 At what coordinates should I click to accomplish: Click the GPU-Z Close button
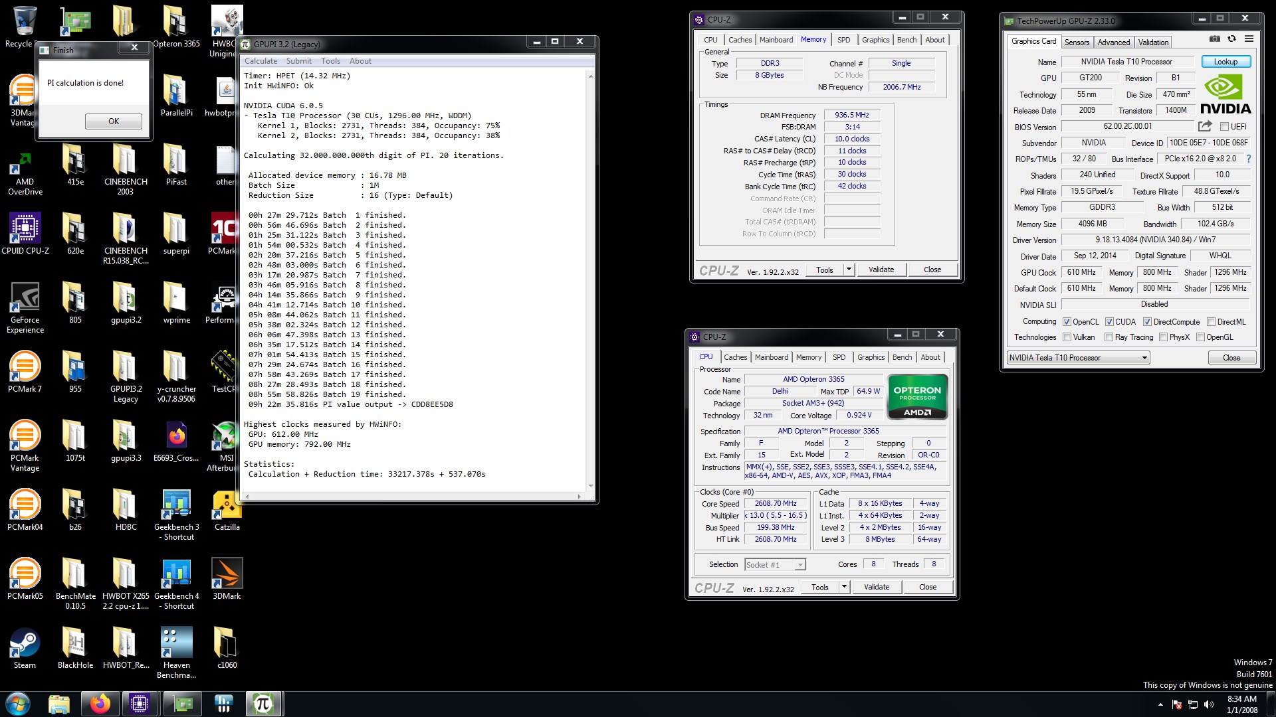click(1231, 358)
